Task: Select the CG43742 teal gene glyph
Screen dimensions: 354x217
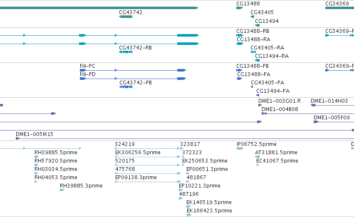Action: pos(126,17)
